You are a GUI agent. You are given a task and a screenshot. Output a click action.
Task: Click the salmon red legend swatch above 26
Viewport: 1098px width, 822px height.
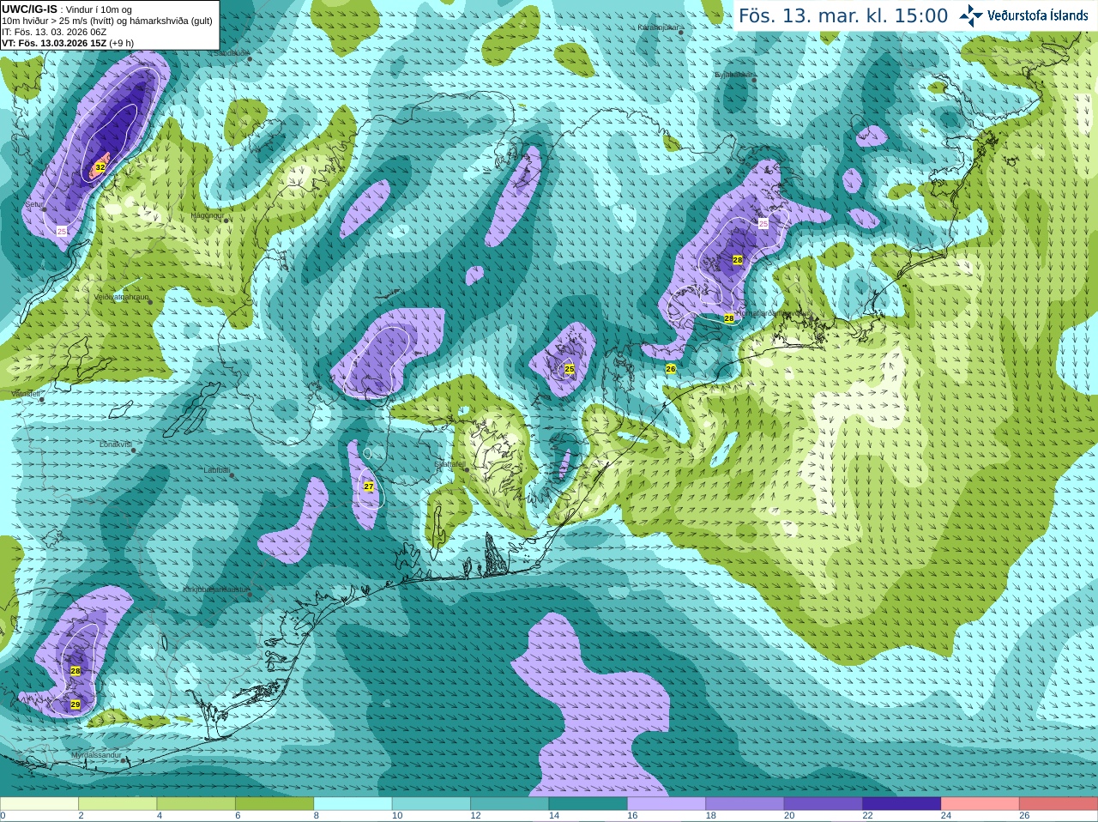[1059, 804]
